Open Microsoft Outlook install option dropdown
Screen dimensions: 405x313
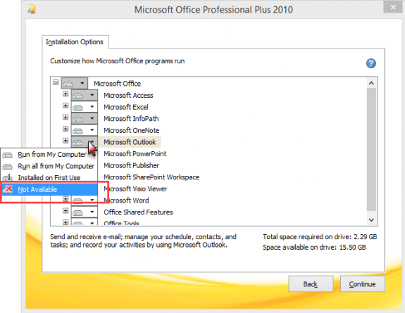[x=85, y=141]
